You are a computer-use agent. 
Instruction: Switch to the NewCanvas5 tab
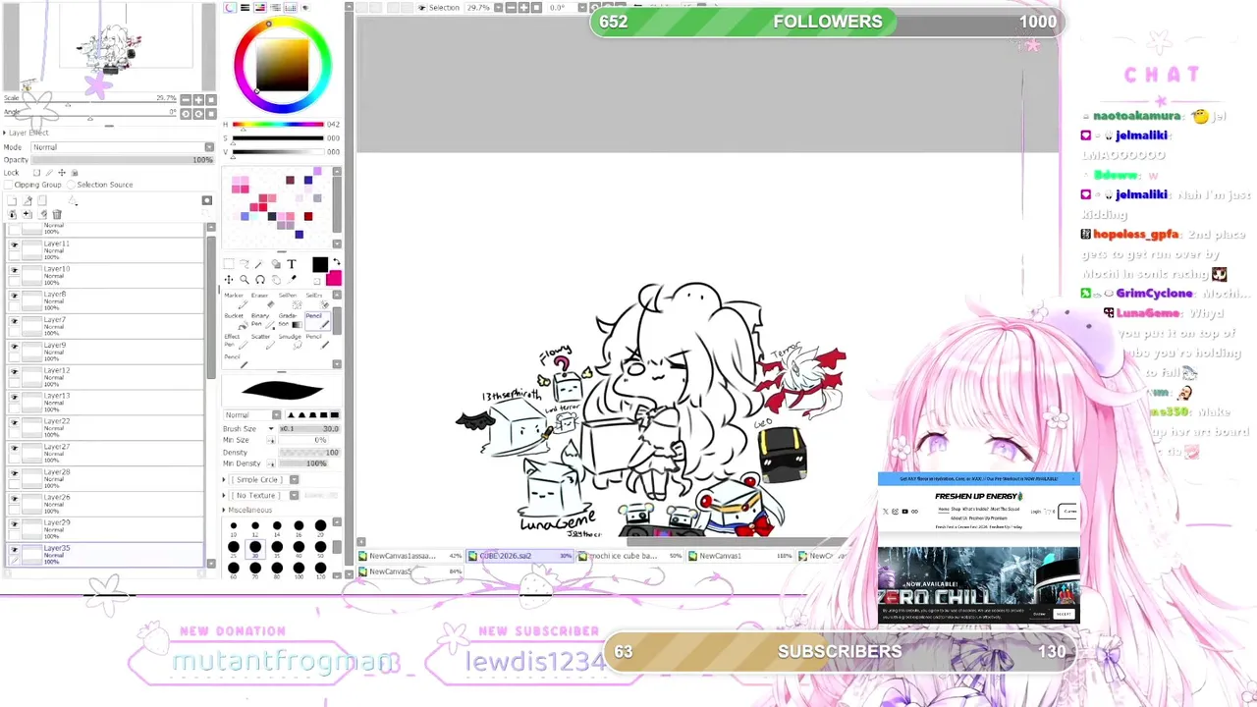410,571
